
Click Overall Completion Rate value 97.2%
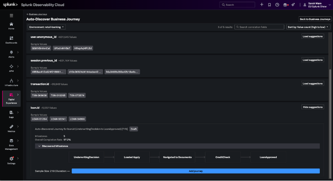coord(67,140)
